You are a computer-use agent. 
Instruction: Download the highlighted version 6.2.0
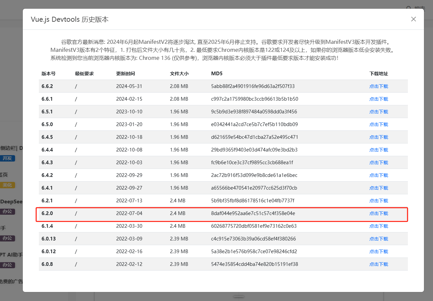378,213
